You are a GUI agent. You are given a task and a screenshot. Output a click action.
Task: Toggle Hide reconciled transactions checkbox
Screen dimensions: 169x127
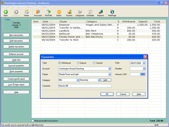coord(32,121)
